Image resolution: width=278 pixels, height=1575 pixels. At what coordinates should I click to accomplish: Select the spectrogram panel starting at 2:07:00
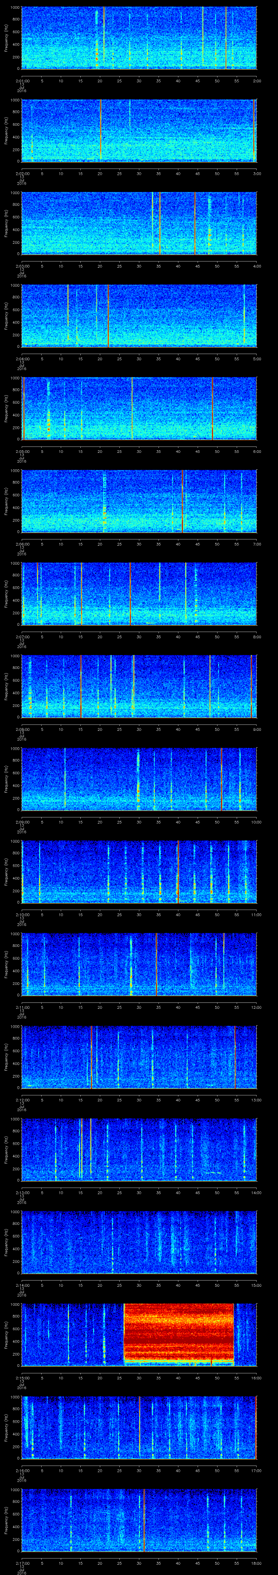(139, 594)
